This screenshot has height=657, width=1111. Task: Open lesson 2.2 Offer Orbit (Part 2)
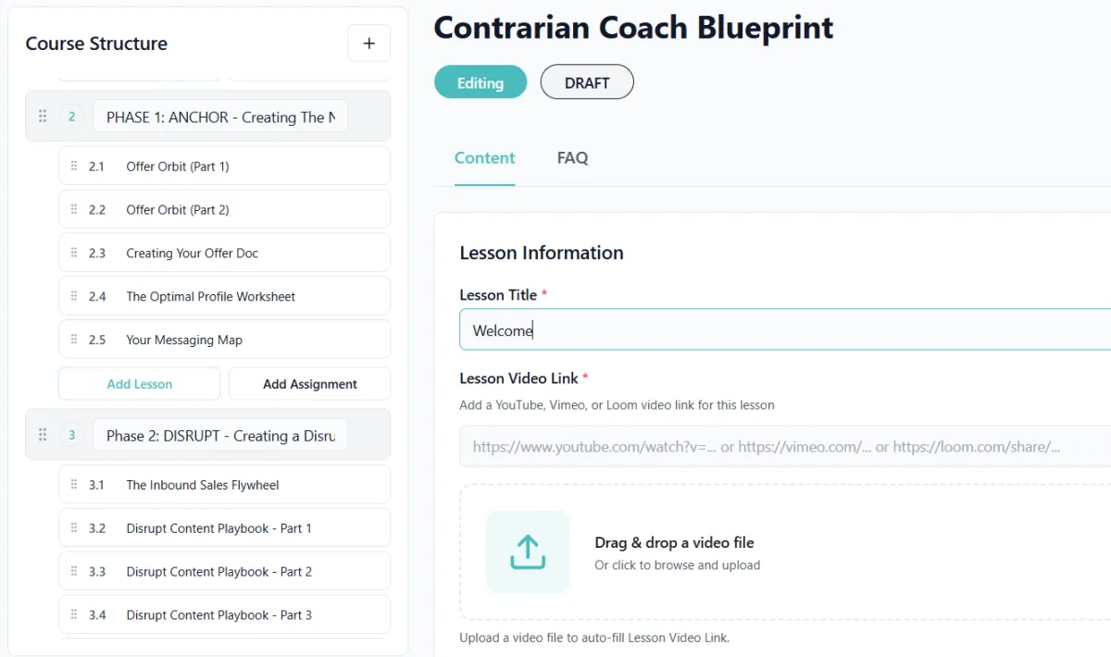[224, 210]
